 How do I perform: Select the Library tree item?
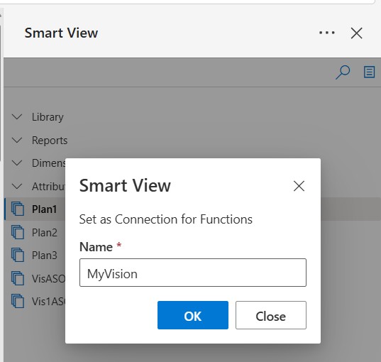(x=48, y=117)
